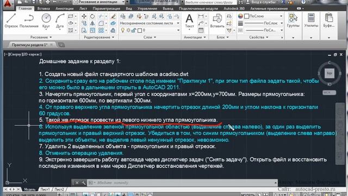
Task: Activate the Offset tool
Action: pyautogui.click(x=113, y=30)
